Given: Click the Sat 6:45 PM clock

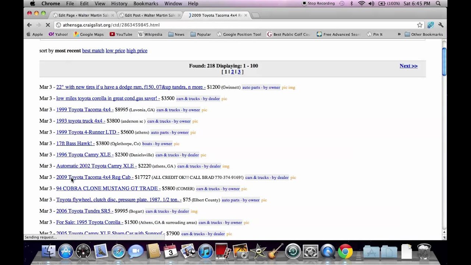Looking at the screenshot, I should coord(417,3).
